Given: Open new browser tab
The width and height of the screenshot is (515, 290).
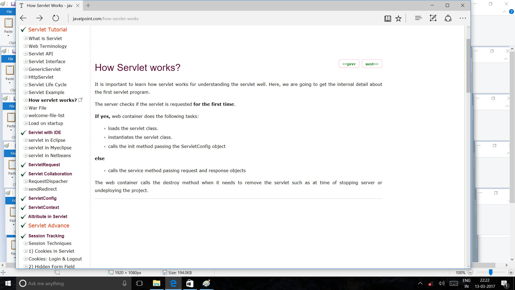Looking at the screenshot, I should [x=88, y=5].
